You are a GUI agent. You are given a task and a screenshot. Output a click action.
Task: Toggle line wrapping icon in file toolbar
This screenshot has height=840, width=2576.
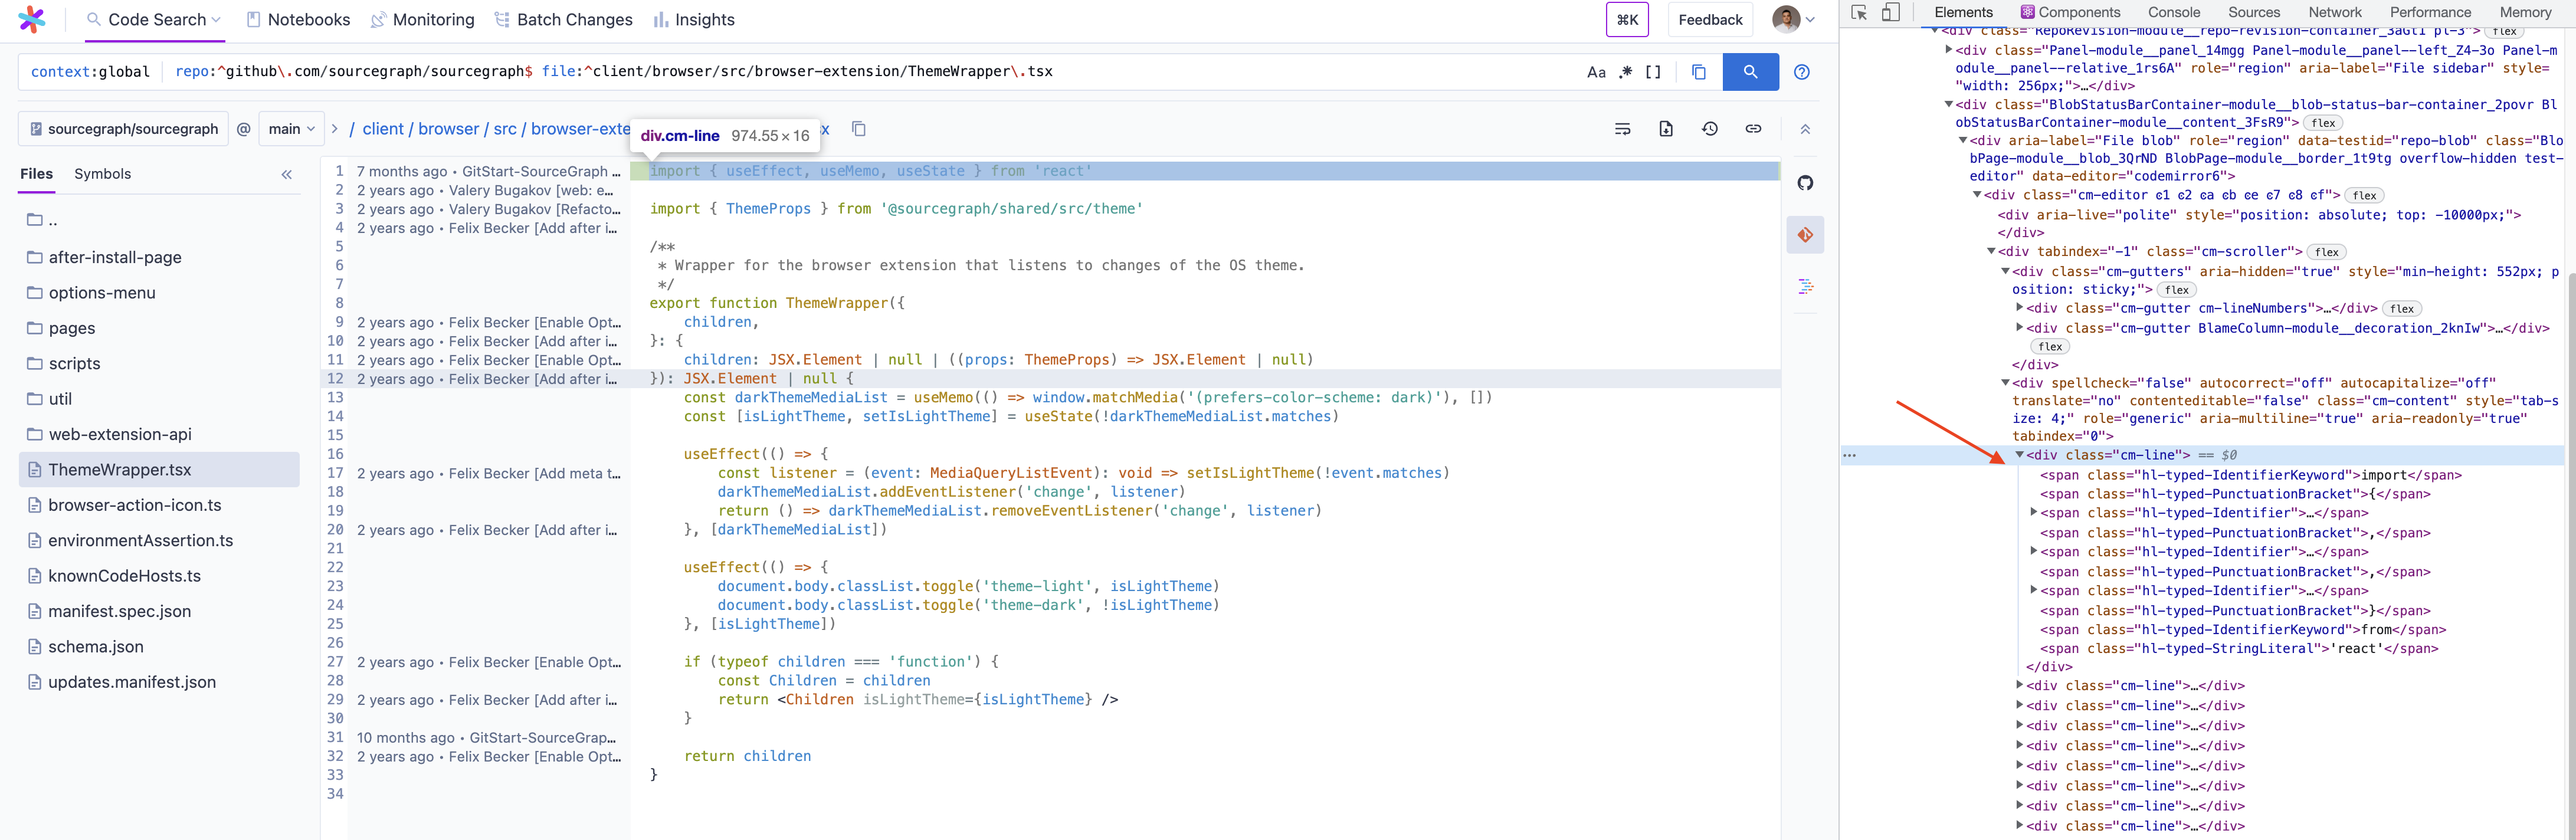click(1622, 129)
